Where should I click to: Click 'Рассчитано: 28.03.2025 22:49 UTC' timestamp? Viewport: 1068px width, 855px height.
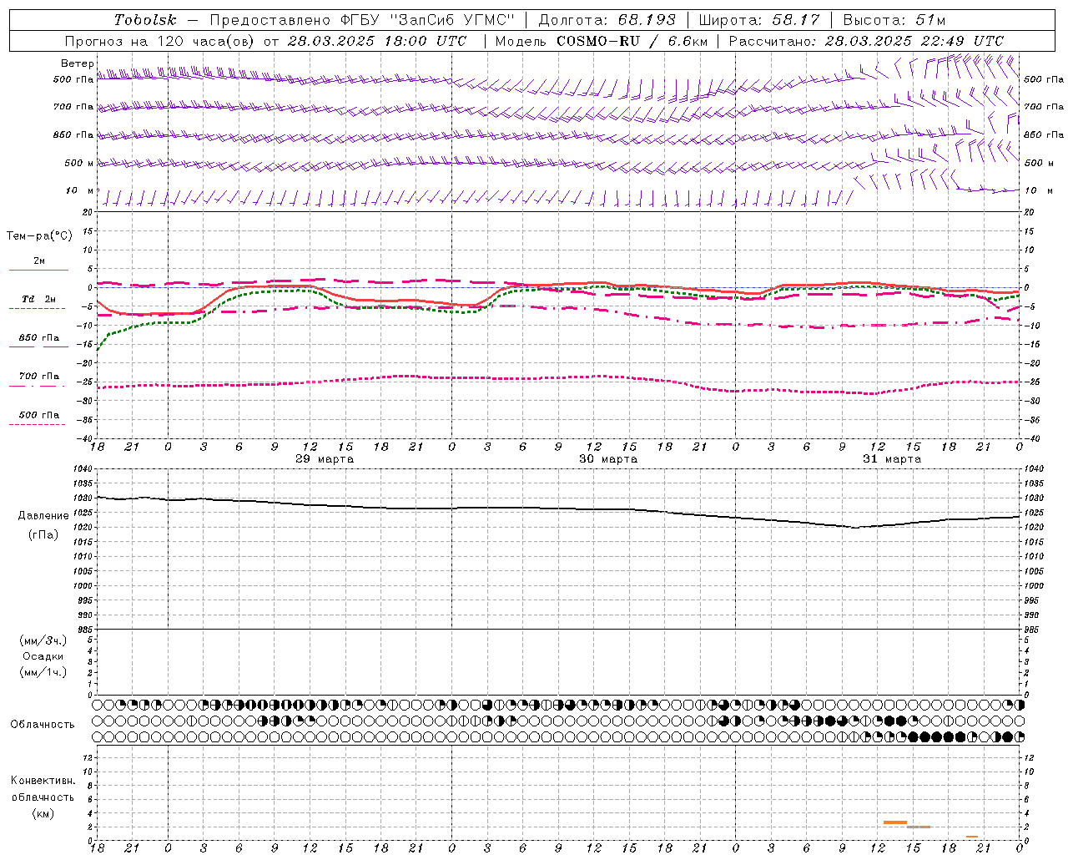866,41
